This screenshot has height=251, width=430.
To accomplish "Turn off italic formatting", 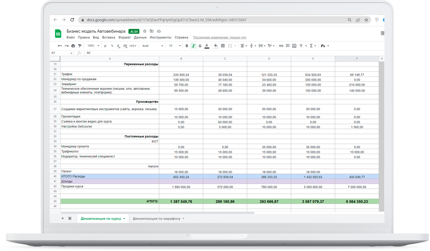I will click(193, 46).
